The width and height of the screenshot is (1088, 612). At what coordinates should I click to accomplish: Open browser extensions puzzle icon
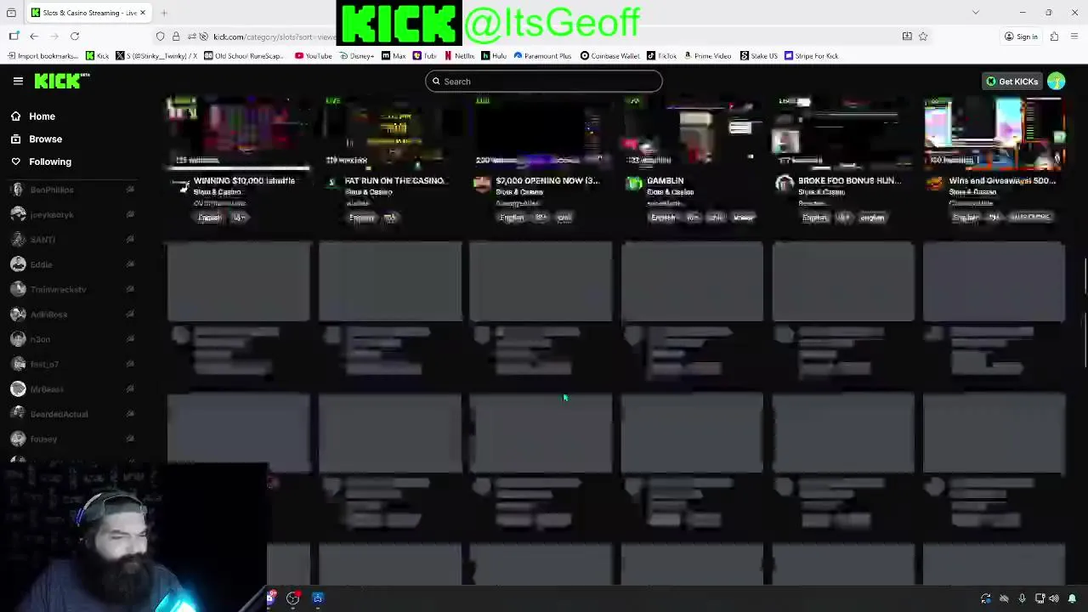1054,37
